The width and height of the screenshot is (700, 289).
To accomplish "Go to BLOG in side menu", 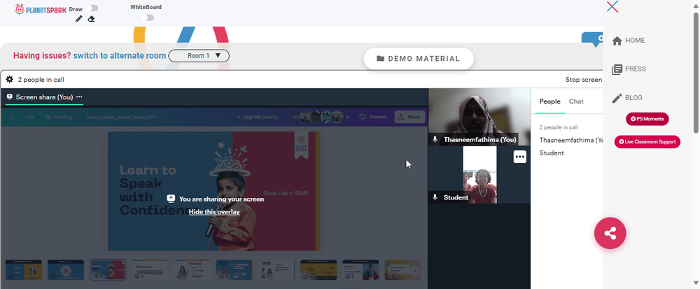I will click(633, 97).
